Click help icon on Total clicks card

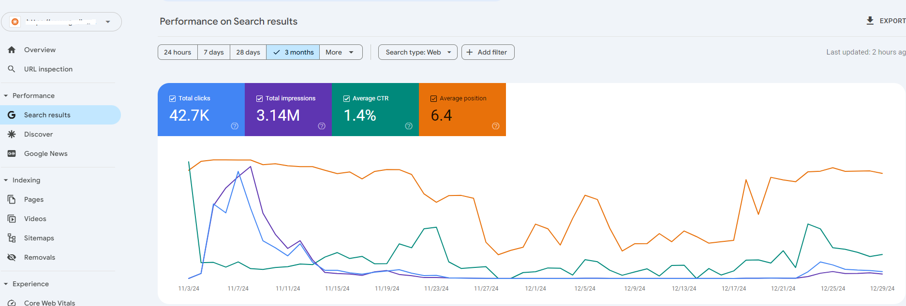pyautogui.click(x=235, y=126)
